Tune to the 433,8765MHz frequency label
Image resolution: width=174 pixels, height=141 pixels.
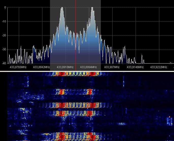(18, 67)
